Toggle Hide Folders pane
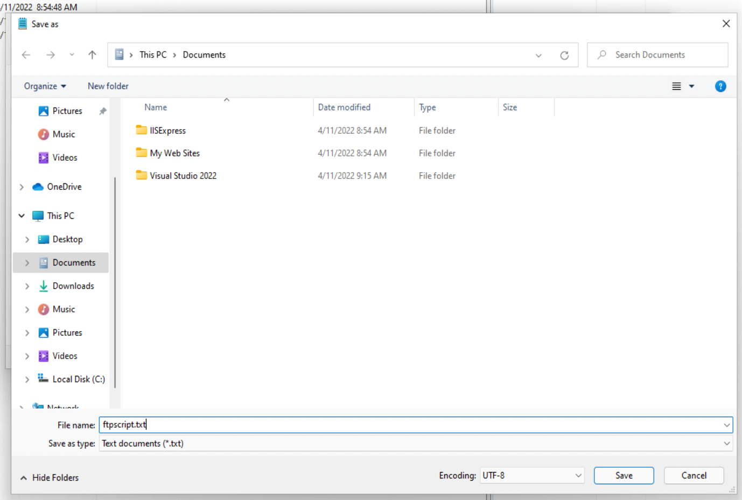The image size is (742, 500). click(x=50, y=477)
